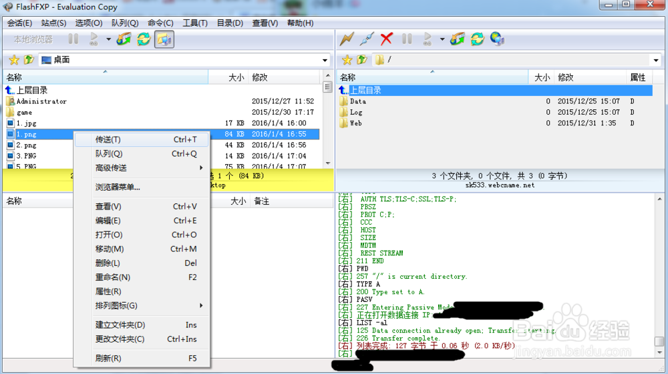Choose 重命名(N) in the context menu
Image resolution: width=668 pixels, height=374 pixels.
coord(142,277)
